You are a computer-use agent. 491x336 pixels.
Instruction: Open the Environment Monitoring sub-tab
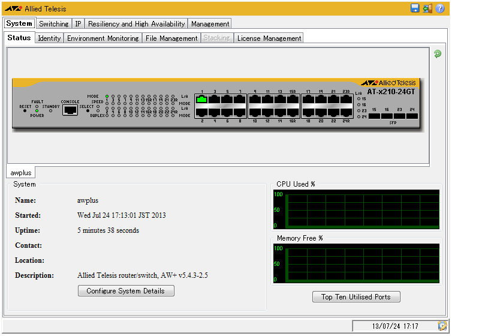point(103,38)
